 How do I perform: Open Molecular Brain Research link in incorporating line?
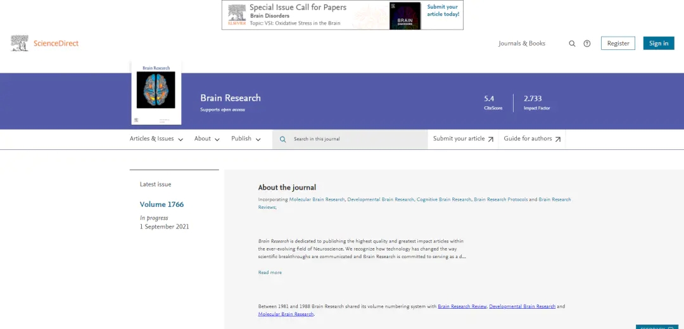point(317,199)
